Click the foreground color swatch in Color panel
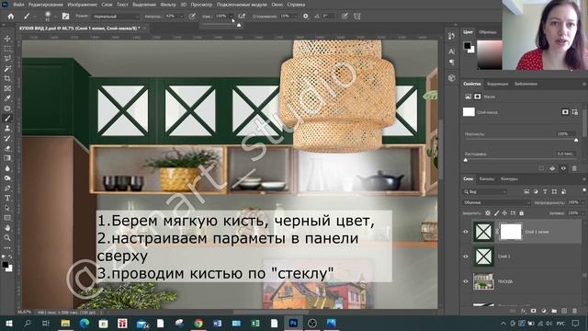Screen dimensions: 588x331 (467, 46)
